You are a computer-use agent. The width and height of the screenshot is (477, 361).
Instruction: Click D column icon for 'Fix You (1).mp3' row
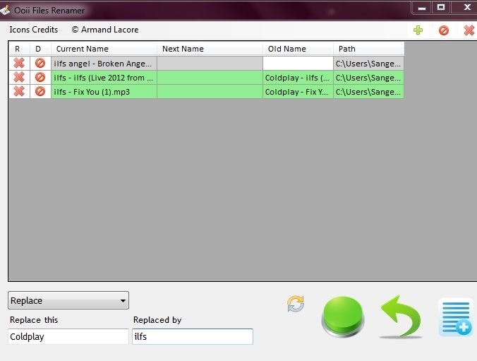pyautogui.click(x=40, y=91)
